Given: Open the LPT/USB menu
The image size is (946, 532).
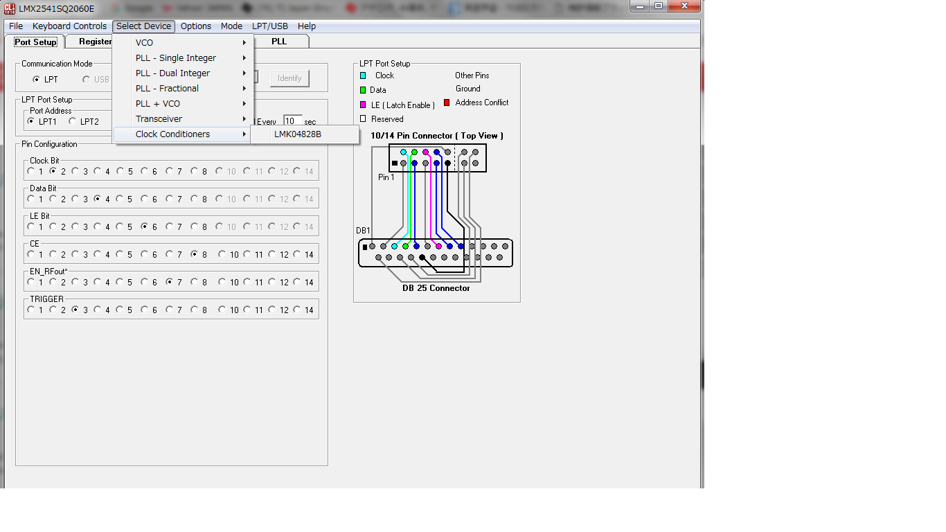Looking at the screenshot, I should pyautogui.click(x=269, y=26).
